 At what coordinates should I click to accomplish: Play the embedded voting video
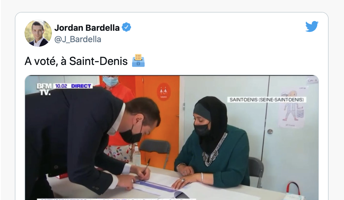click(x=172, y=138)
